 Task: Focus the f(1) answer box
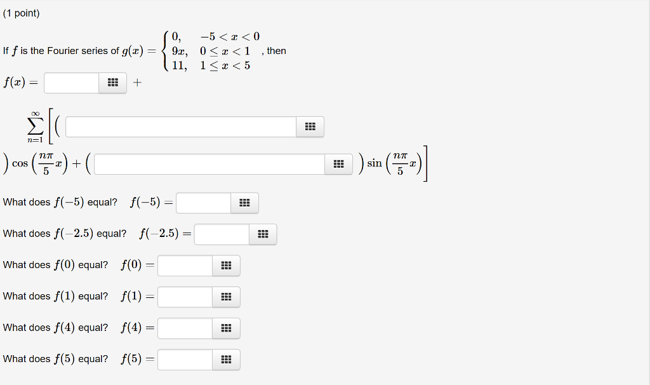185,297
